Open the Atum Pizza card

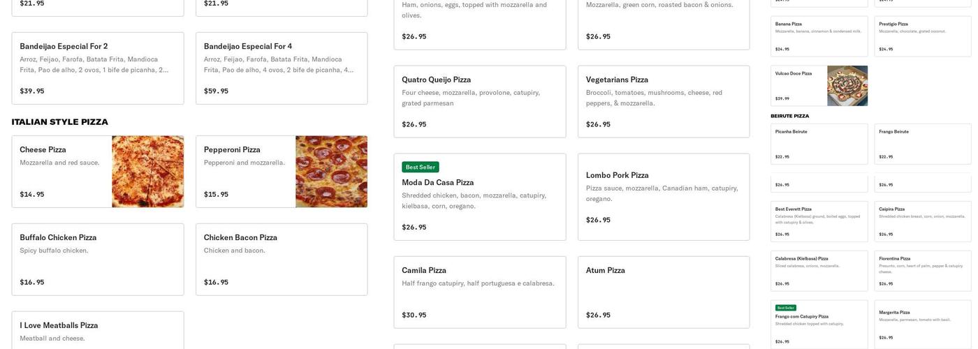tap(664, 292)
